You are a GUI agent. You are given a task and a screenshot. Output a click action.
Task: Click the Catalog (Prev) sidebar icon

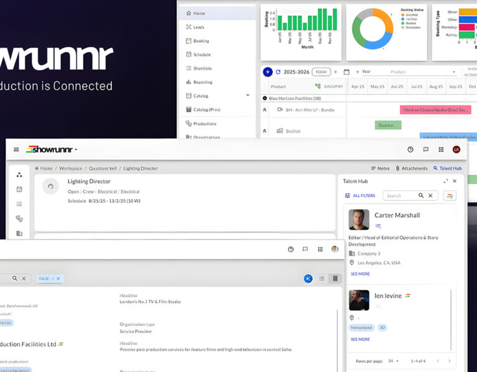point(189,109)
